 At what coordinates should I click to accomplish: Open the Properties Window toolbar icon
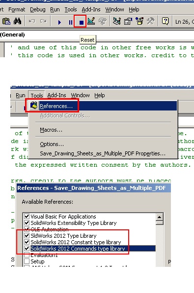pos(128,21)
